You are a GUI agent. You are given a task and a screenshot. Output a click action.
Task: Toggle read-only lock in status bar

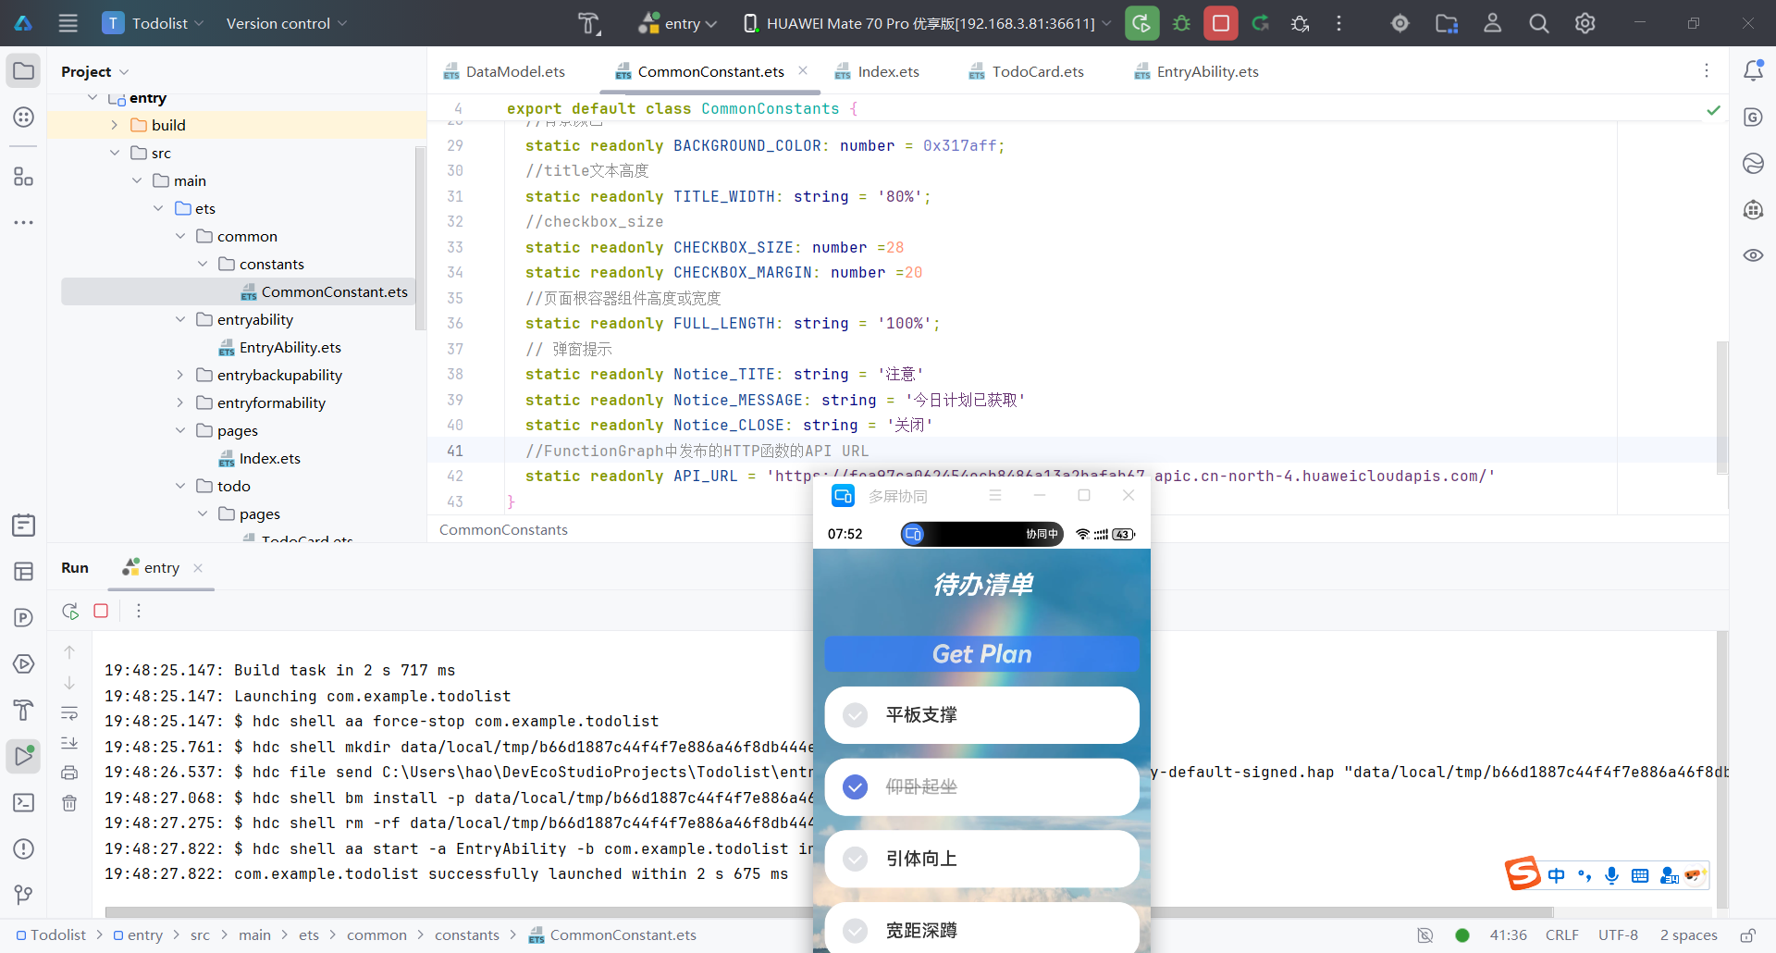click(1748, 935)
